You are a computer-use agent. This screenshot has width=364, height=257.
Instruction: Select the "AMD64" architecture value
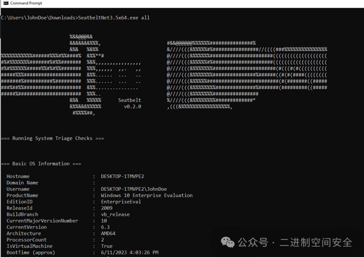coord(108,233)
